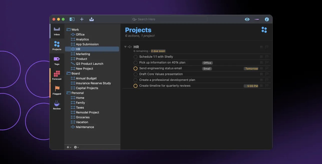The image size is (322, 164).
Task: Complete Send engineering status email task
Action: [135, 68]
